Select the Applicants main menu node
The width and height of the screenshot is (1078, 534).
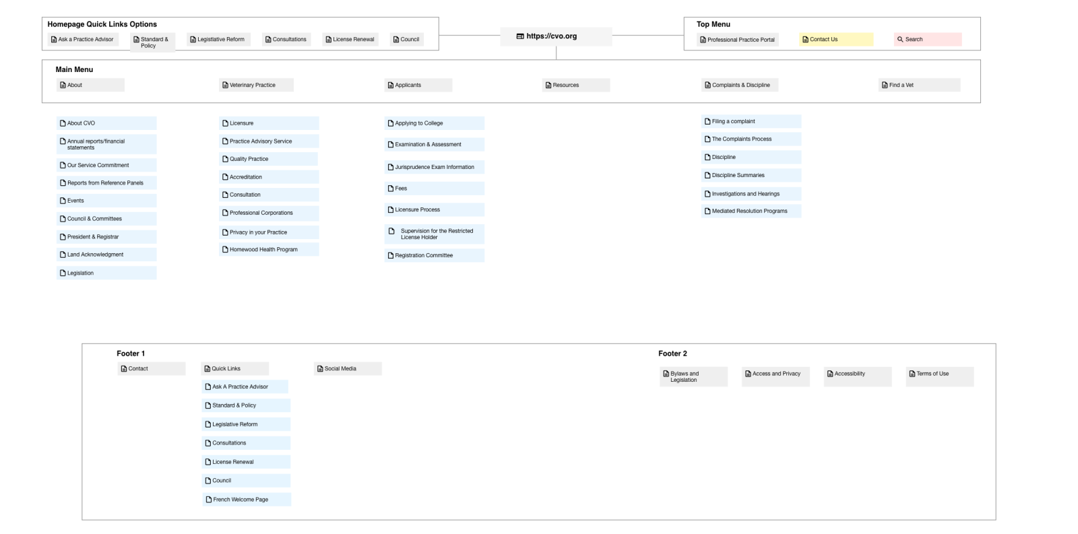(x=418, y=86)
